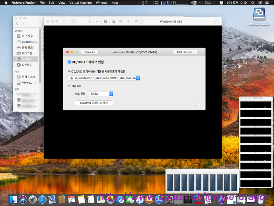The width and height of the screenshot is (274, 206).
Task: Collapse the 고급 옵션 disclosure triangle
Action: click(69, 86)
